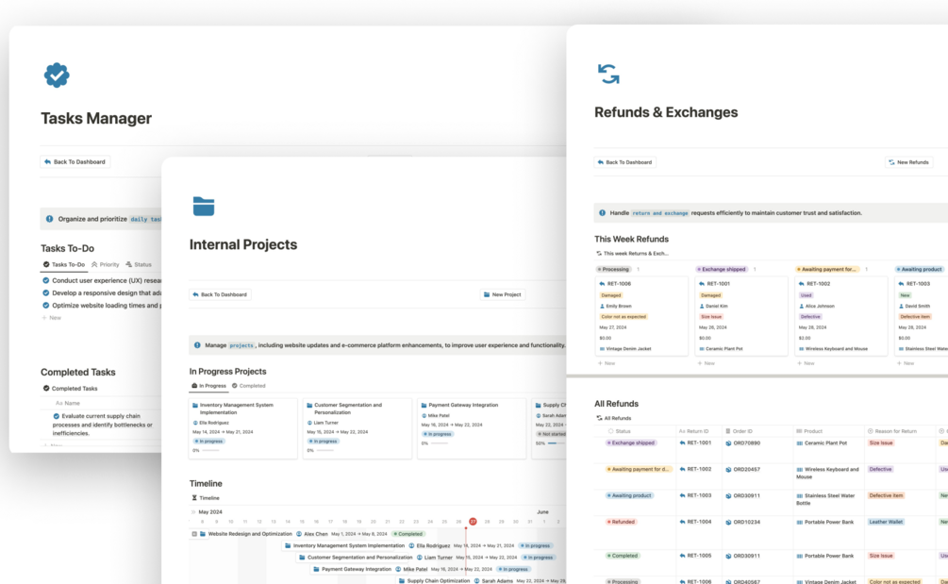Click the 50% progress bar on Supply Chain card
948x584 pixels.
point(556,443)
